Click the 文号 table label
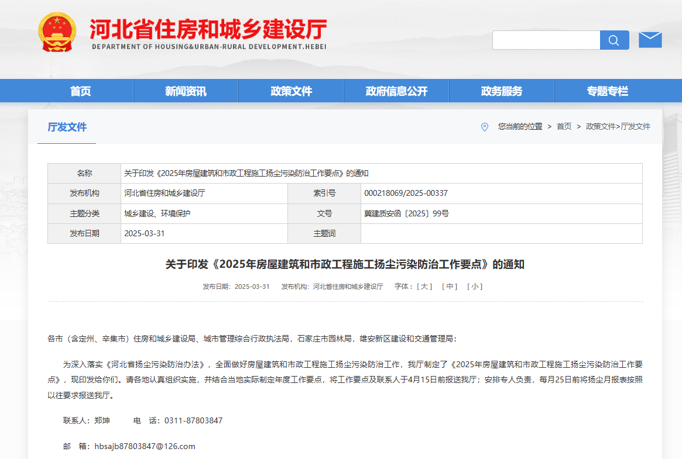 [324, 213]
